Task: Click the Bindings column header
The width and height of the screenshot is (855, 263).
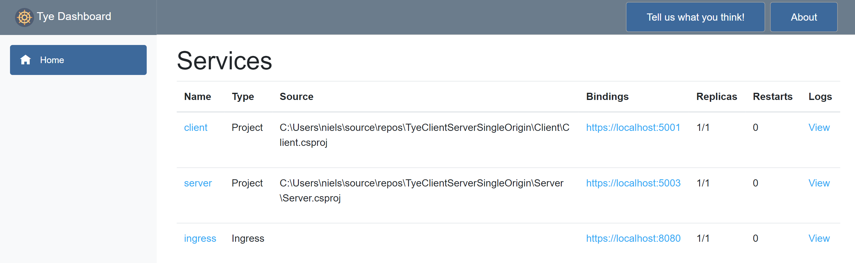Action: point(607,97)
